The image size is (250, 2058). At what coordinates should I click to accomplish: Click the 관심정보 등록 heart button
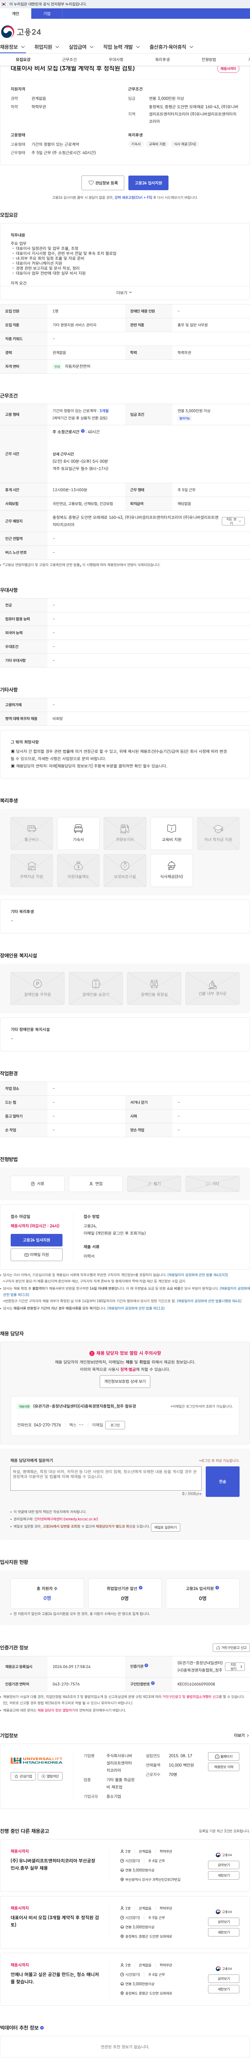tap(103, 183)
